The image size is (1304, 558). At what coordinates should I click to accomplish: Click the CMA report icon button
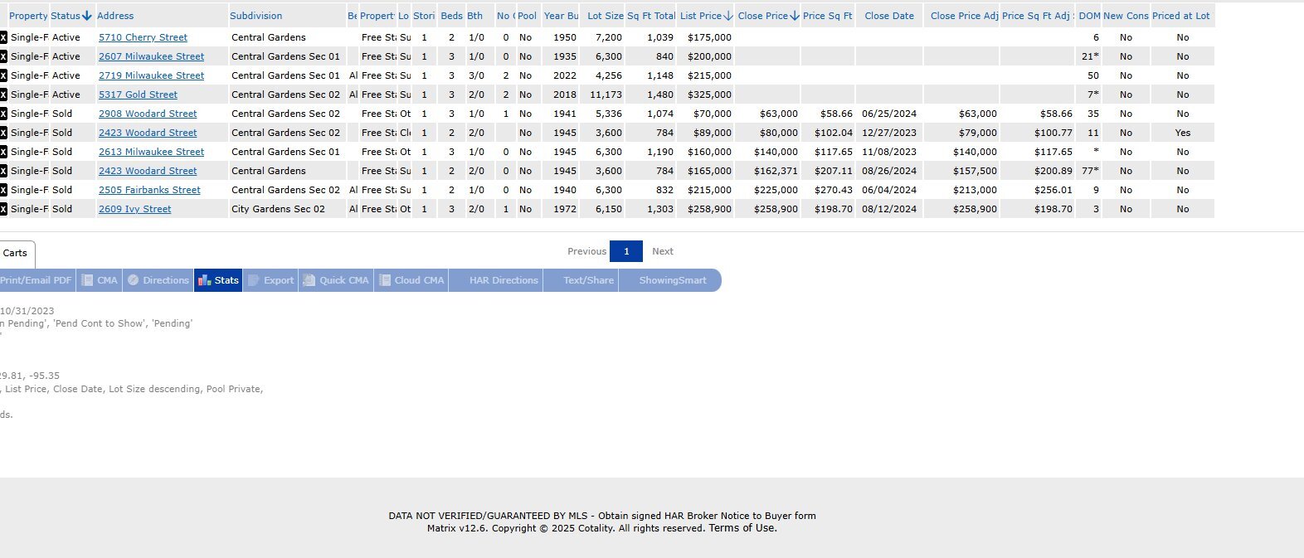(x=99, y=280)
